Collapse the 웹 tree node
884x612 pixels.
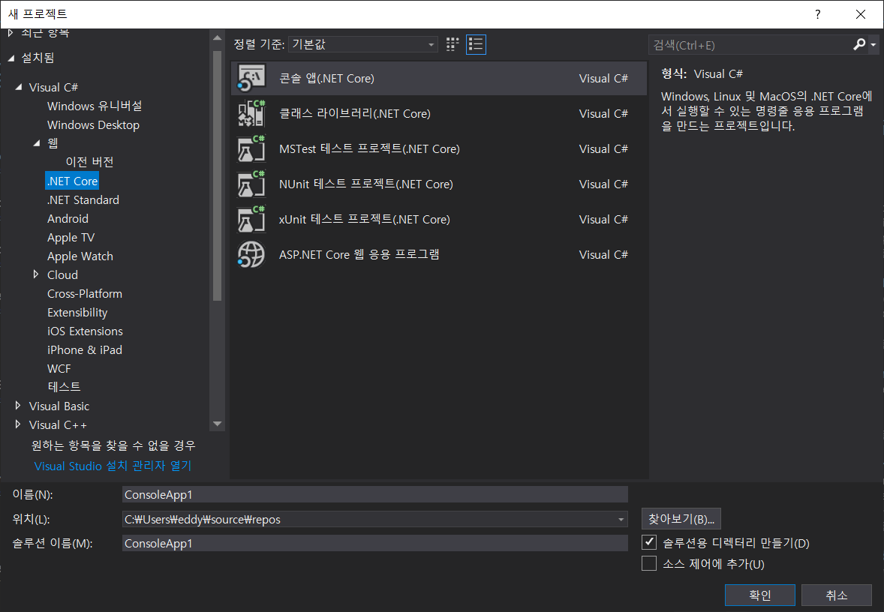point(37,143)
